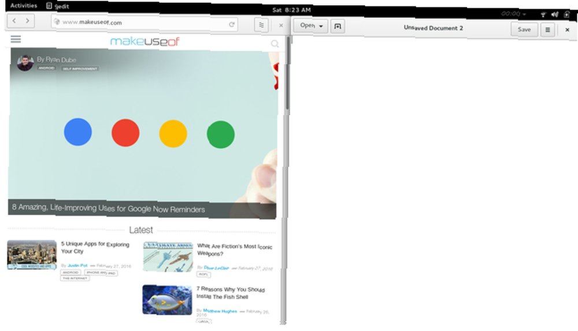578x331 pixels.
Task: Go forward in the browser
Action: tap(28, 21)
